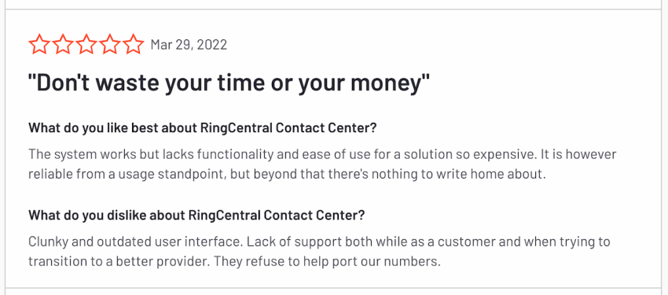This screenshot has height=295, width=668.
Task: Click the line "transition to a better provider"
Action: (x=234, y=262)
